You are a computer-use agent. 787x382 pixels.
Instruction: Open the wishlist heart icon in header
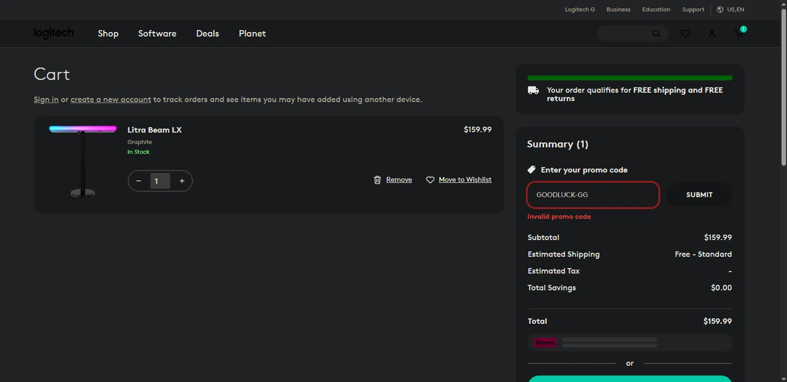[x=685, y=34]
